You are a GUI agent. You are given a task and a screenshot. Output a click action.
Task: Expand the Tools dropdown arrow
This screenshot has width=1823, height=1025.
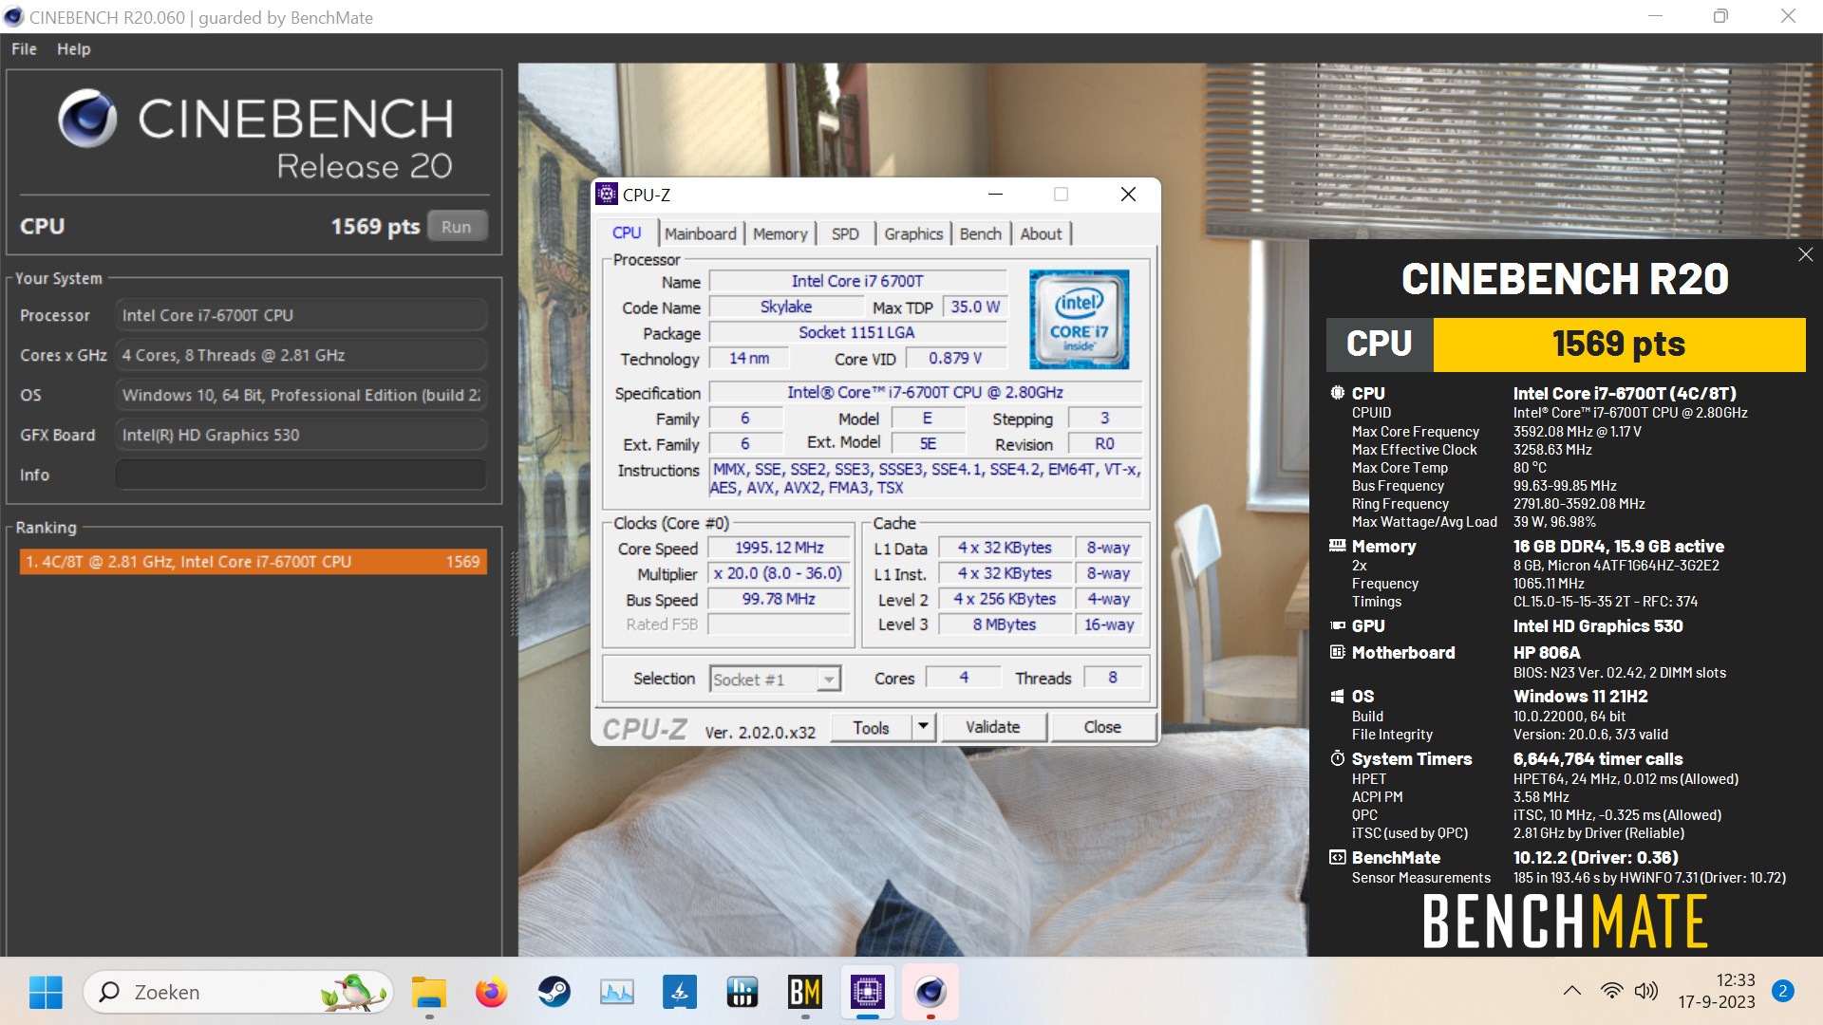[924, 727]
